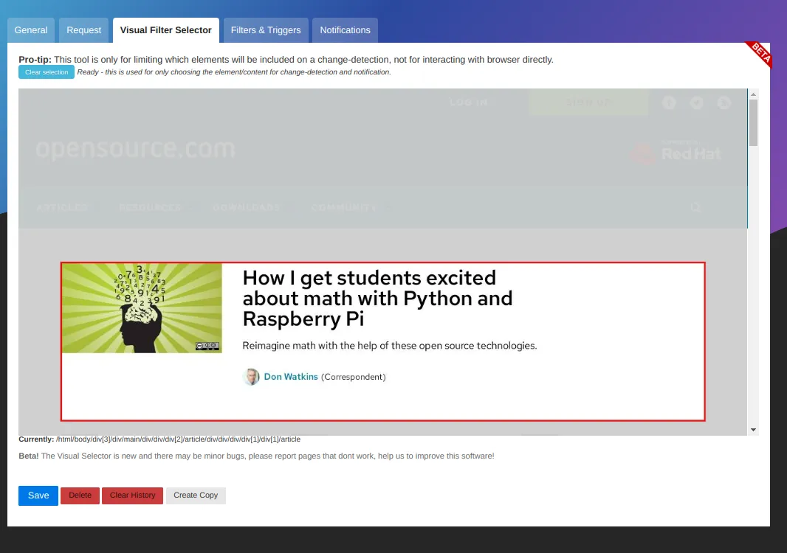Go to the Filters & Triggers tab
Image resolution: width=787 pixels, height=553 pixels.
266,30
